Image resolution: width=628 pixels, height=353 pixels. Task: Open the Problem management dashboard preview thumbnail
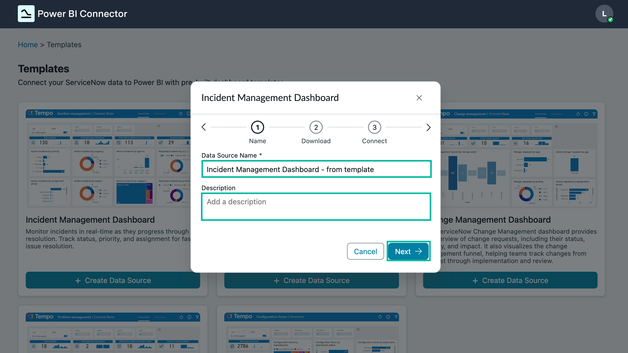pyautogui.click(x=113, y=333)
